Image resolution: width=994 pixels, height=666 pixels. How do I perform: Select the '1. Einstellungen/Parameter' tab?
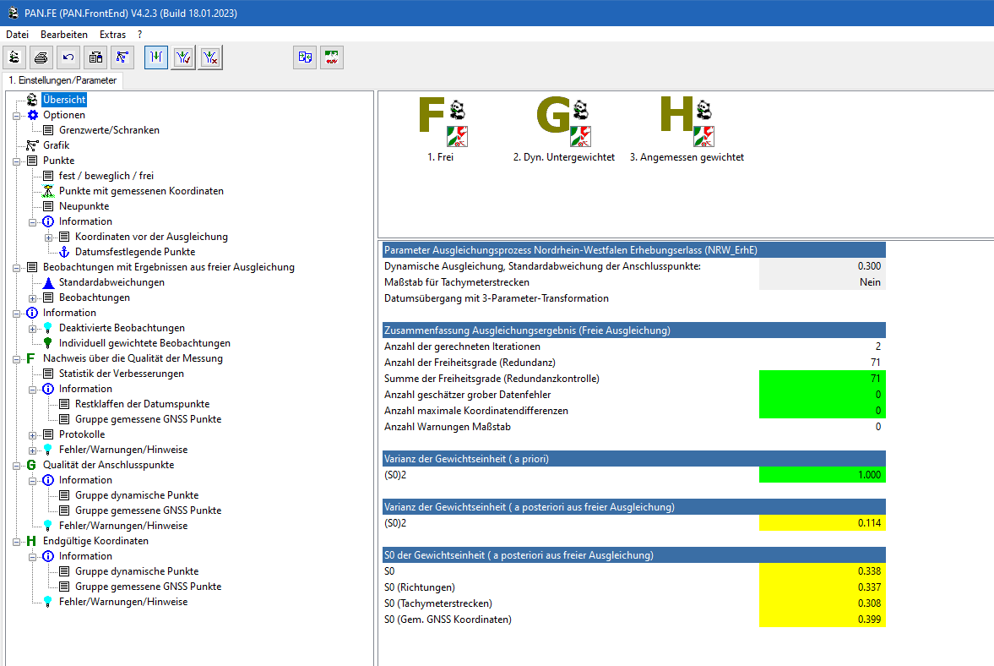(62, 80)
